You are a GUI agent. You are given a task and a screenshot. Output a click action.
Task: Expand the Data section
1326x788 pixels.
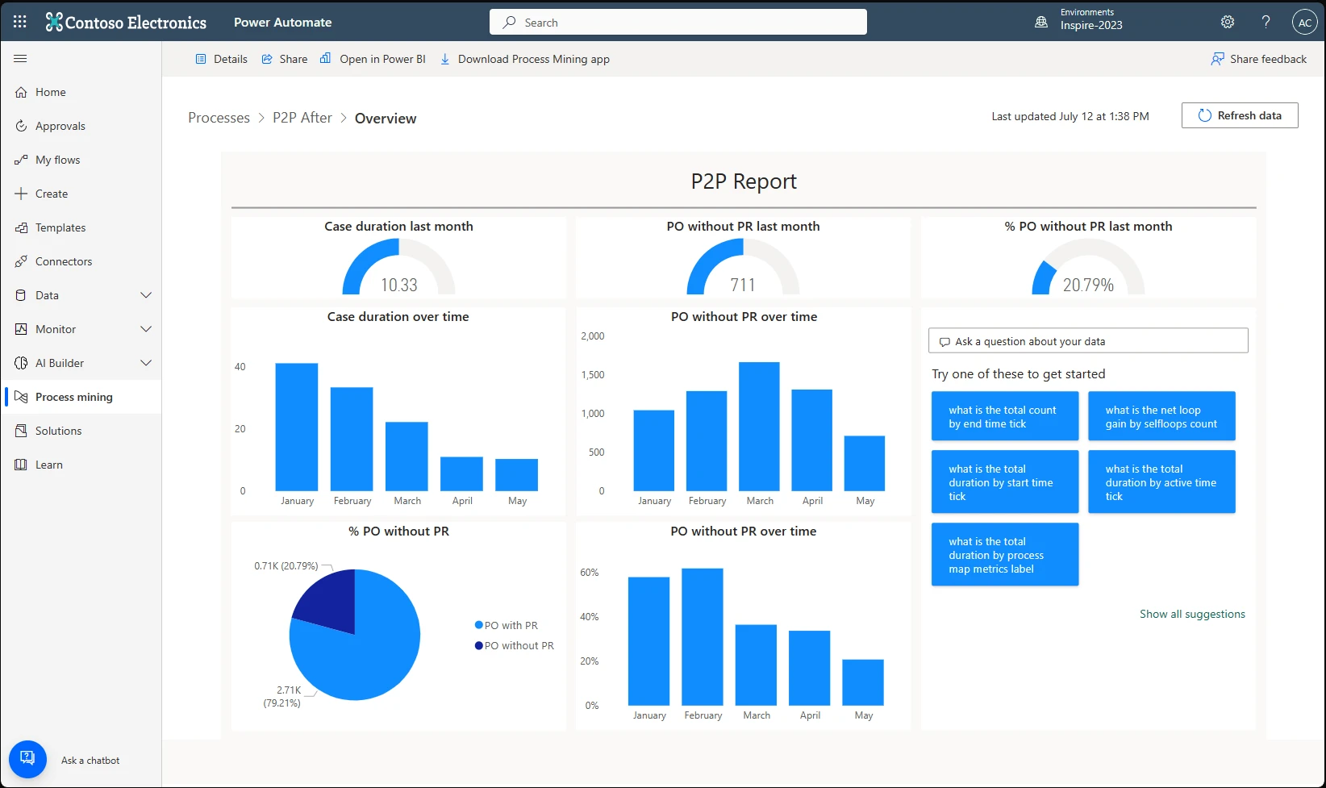[x=146, y=295]
